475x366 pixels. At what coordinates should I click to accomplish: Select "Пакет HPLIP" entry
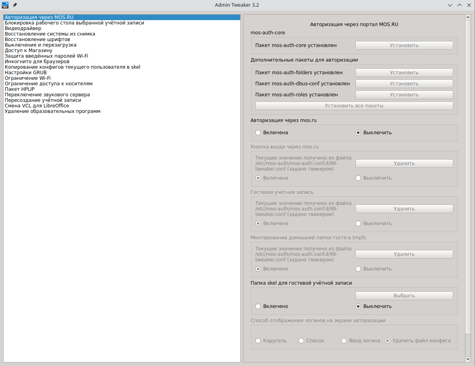point(20,89)
